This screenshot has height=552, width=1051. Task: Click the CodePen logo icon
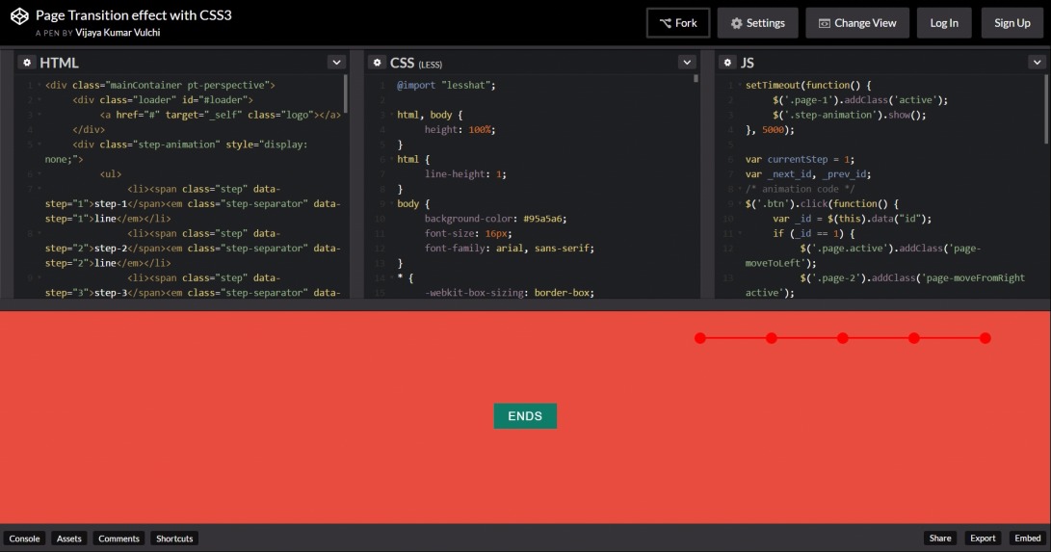point(19,16)
